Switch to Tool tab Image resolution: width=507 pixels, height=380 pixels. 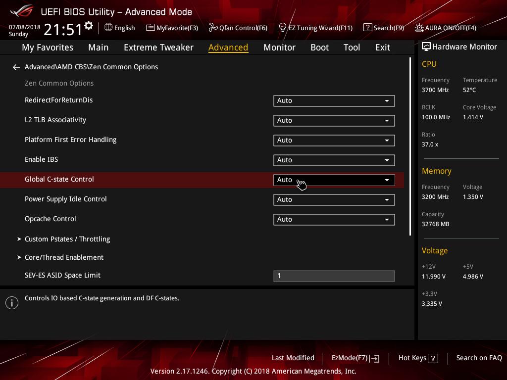click(x=352, y=47)
